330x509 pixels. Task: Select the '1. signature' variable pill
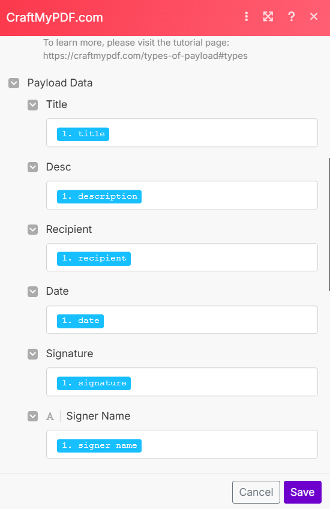94,383
